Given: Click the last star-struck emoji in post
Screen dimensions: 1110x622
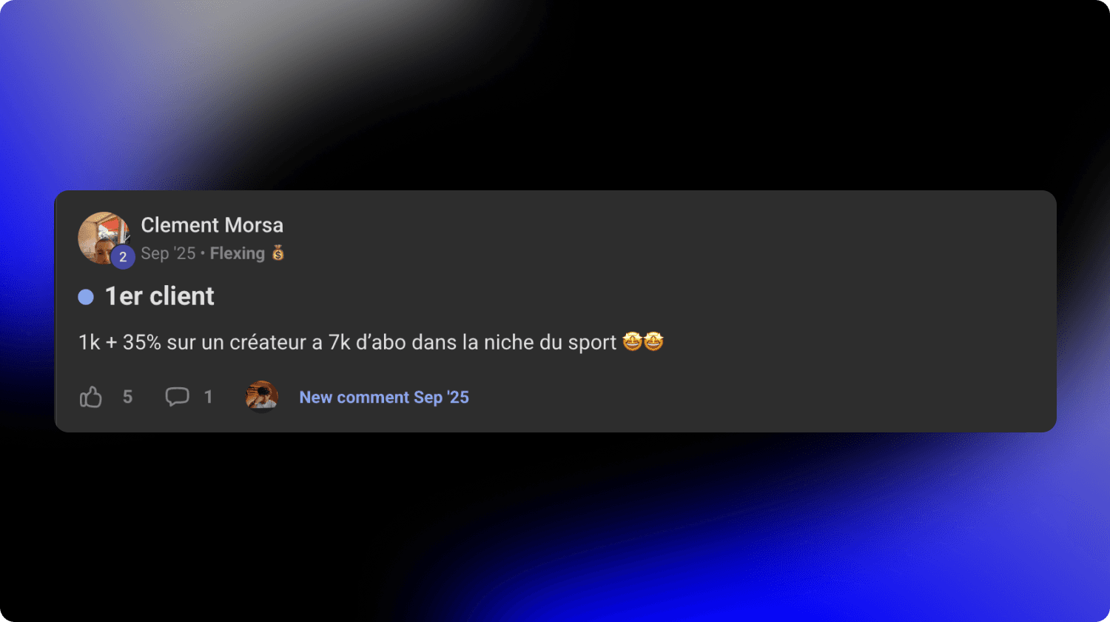Looking at the screenshot, I should (653, 342).
